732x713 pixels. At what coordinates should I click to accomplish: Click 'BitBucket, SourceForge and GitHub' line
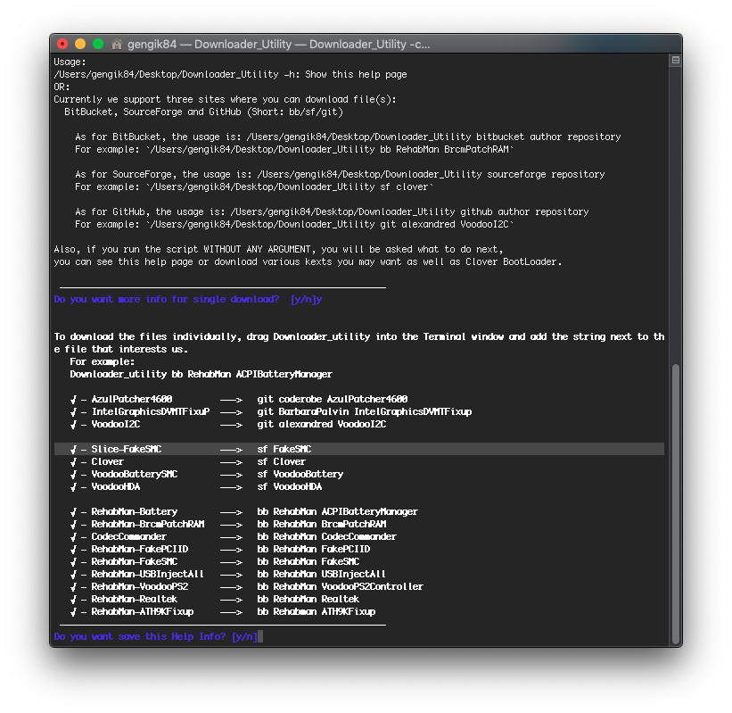coord(203,112)
